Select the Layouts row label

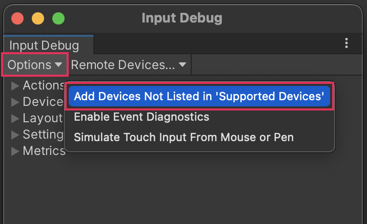pos(43,118)
